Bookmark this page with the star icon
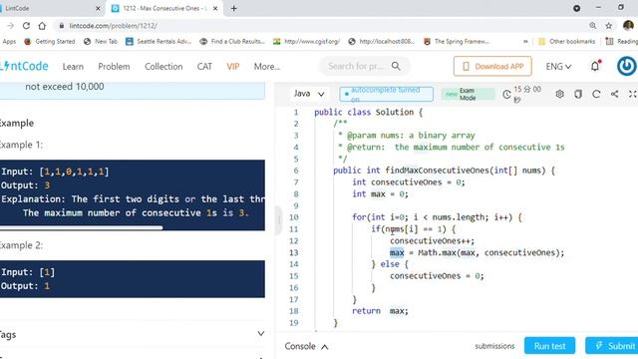 tap(609, 26)
